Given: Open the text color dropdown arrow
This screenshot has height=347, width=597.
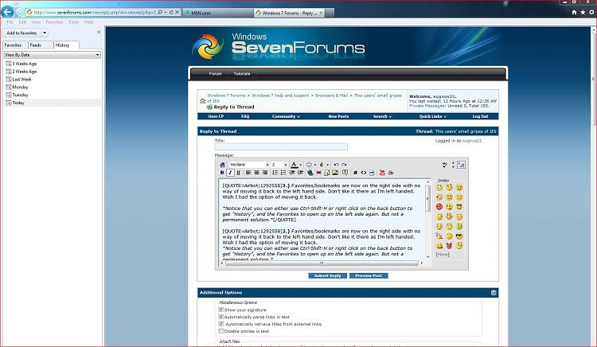Looking at the screenshot, I should [x=301, y=165].
